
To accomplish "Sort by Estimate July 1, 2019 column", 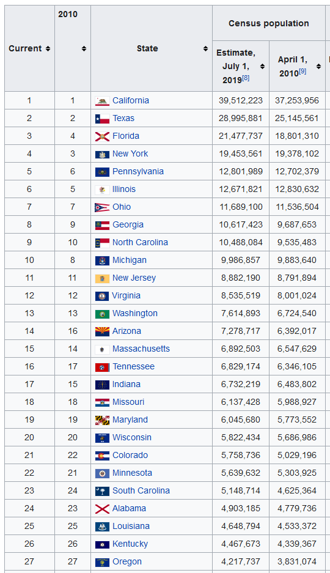I will [262, 67].
